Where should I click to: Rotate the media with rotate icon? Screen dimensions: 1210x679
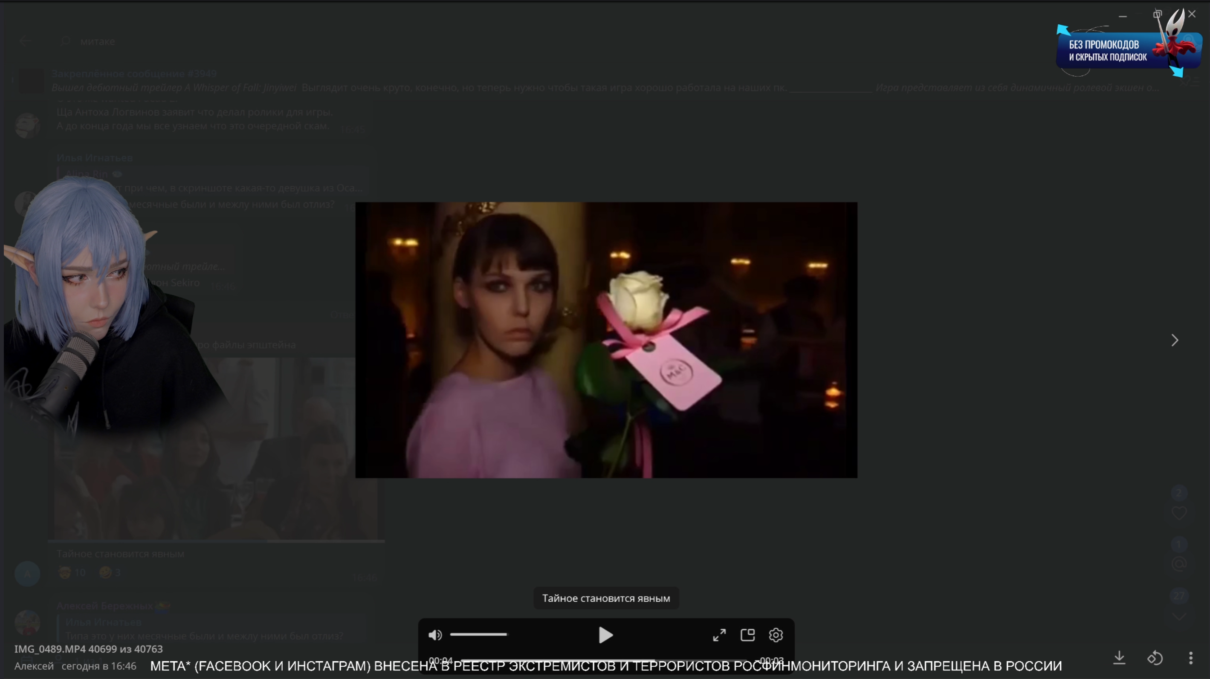(x=1155, y=658)
